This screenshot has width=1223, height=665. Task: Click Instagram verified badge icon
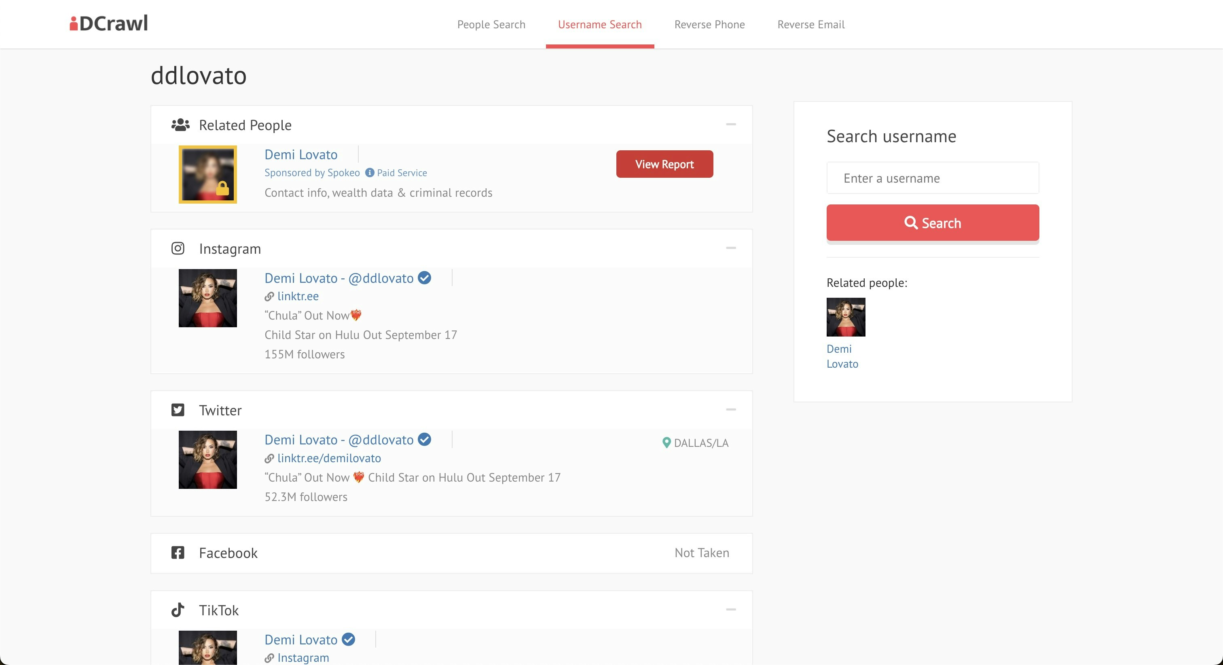pyautogui.click(x=424, y=278)
